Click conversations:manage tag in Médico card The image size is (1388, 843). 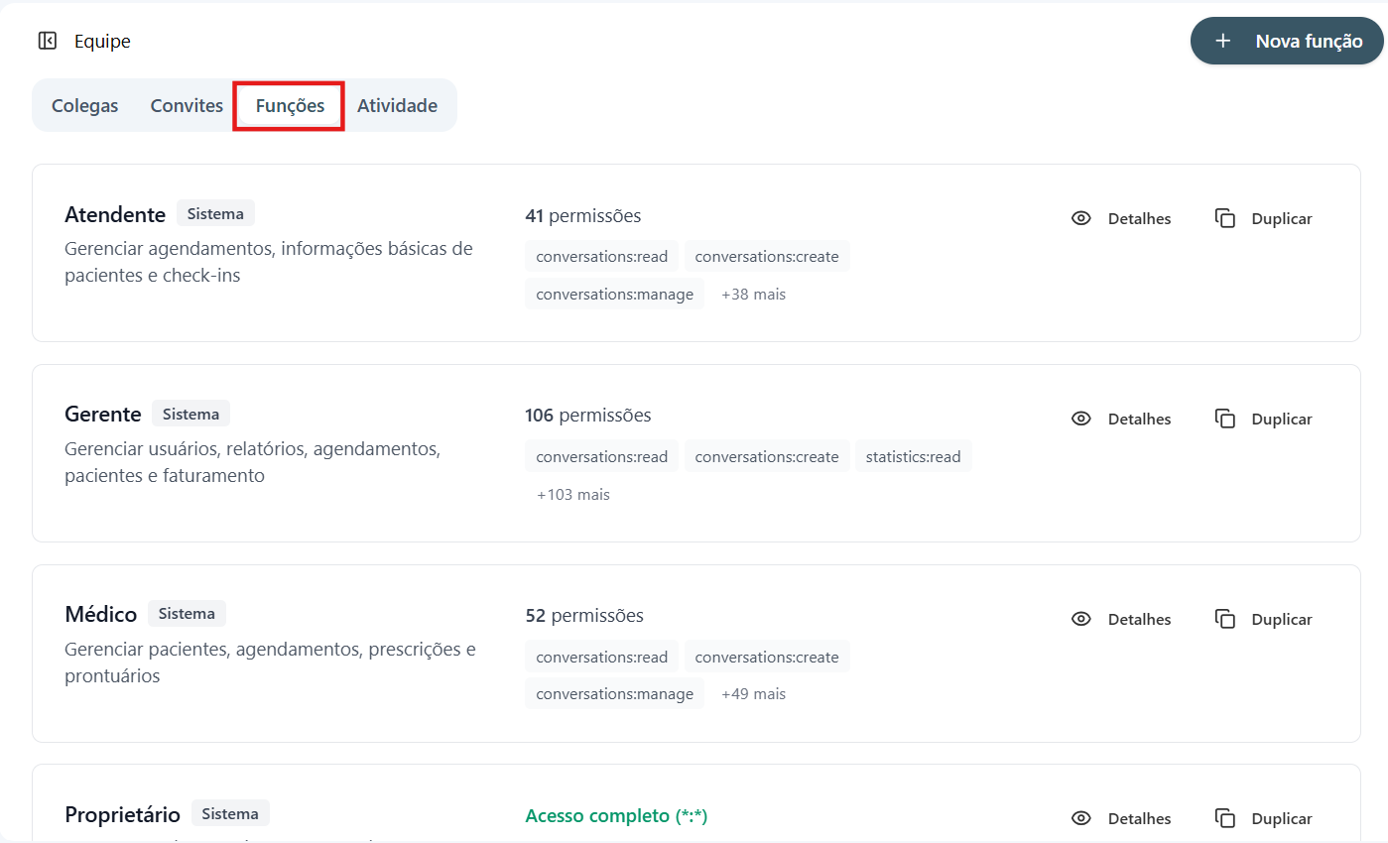tap(615, 694)
